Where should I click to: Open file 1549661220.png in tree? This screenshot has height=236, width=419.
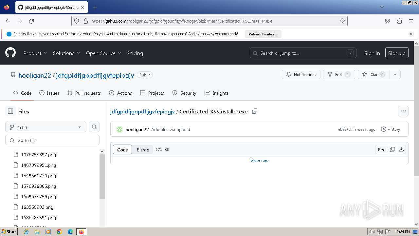pyautogui.click(x=38, y=176)
